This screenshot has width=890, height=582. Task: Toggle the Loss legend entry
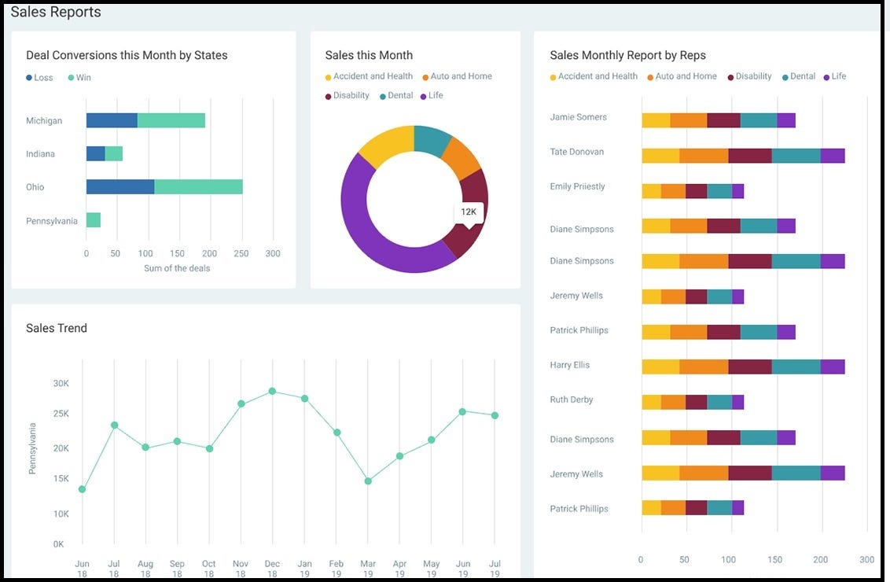(x=39, y=77)
